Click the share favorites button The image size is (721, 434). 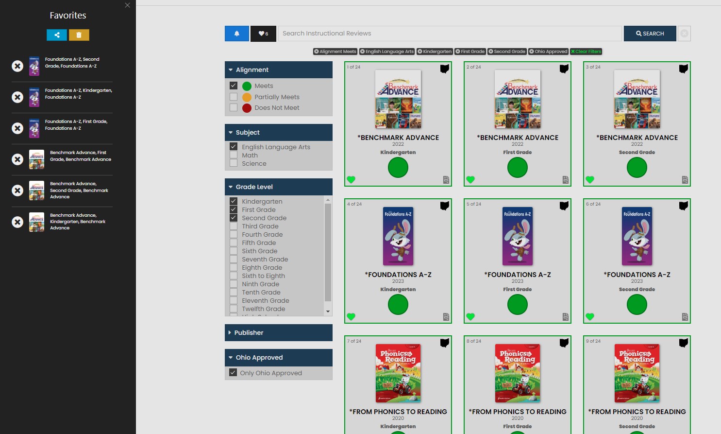tap(57, 35)
